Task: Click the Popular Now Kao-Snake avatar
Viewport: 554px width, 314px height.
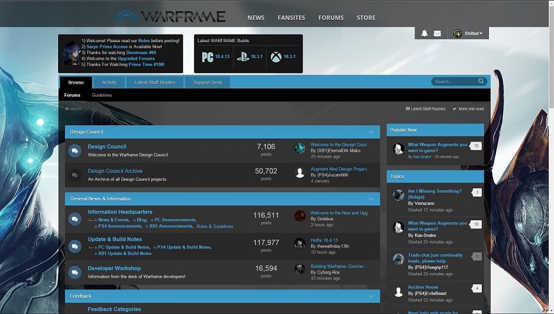Action: pos(399,149)
